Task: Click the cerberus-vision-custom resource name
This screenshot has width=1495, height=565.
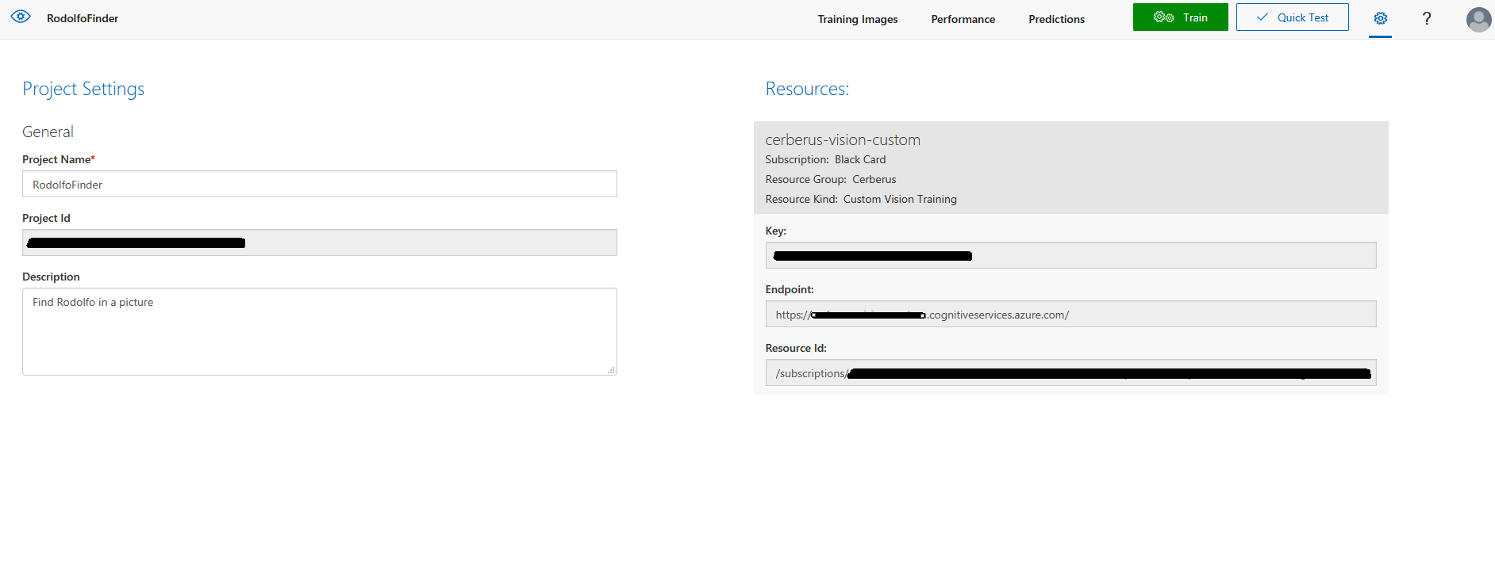Action: click(x=843, y=139)
